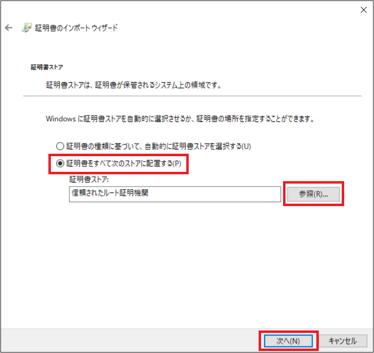
Task: Select the place all certificates in store radio (P)
Action: click(x=60, y=164)
